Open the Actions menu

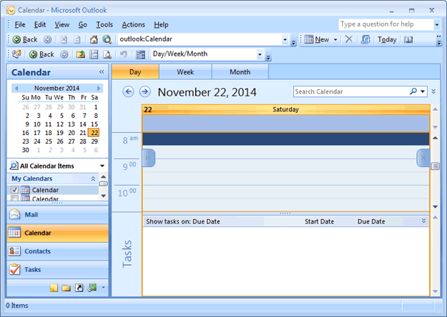click(133, 25)
